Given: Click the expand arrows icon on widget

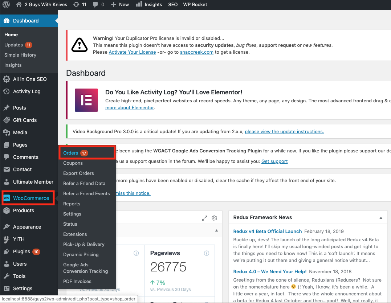Looking at the screenshot, I should click(205, 218).
